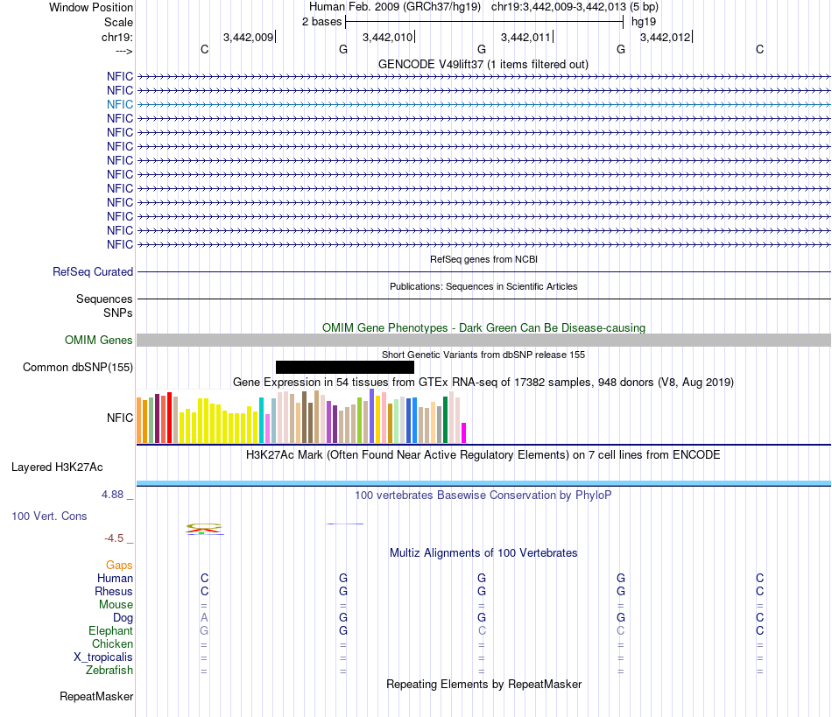Click the red and yellow PhyloP conservation mark
Screen dimensions: 832x717
coord(204,528)
